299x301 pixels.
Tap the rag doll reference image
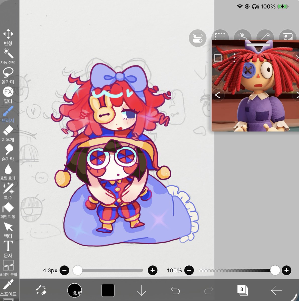255,86
